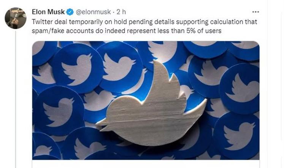Image resolution: width=284 pixels, height=168 pixels.
Task: Click the "Elon Musk" display name
Action: [48, 12]
